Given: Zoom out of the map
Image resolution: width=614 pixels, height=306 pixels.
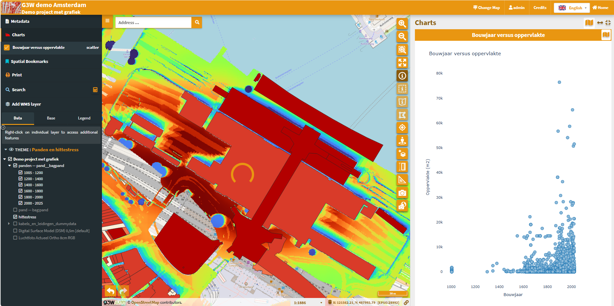Looking at the screenshot, I should [x=402, y=37].
